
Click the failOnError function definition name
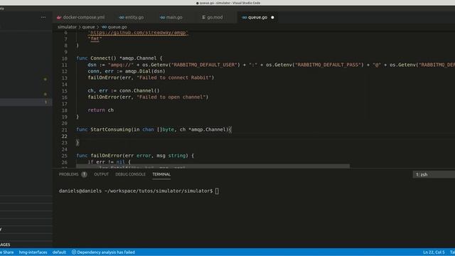pos(106,156)
